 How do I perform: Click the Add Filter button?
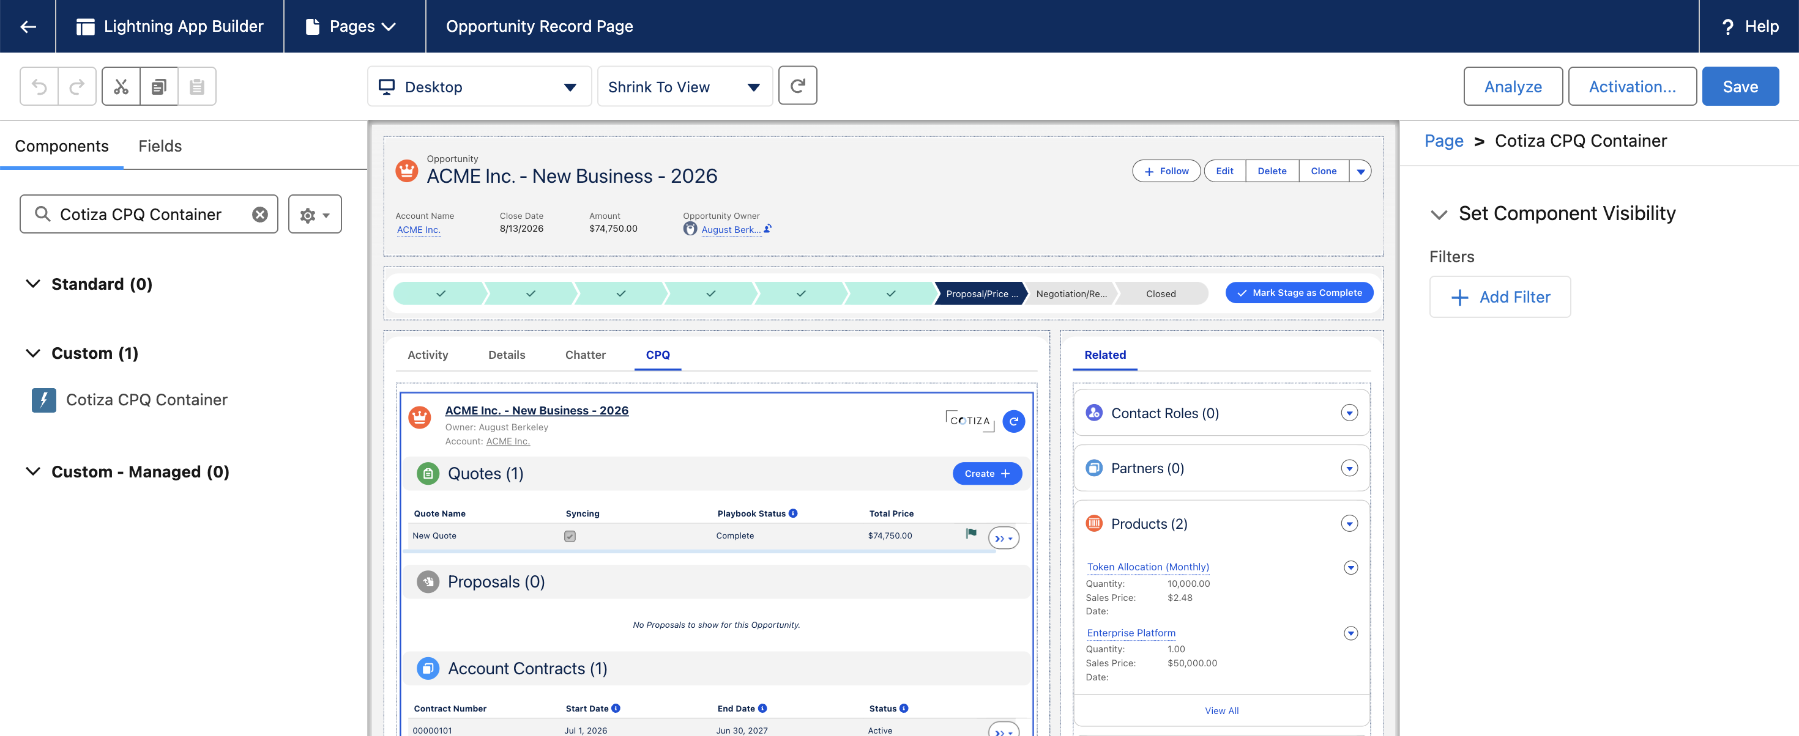point(1499,297)
